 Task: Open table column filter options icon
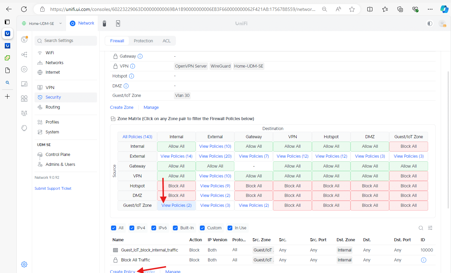coord(430,228)
